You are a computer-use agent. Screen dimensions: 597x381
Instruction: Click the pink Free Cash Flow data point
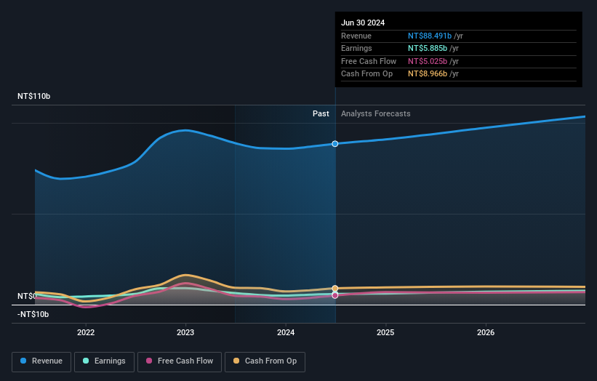[x=335, y=295]
